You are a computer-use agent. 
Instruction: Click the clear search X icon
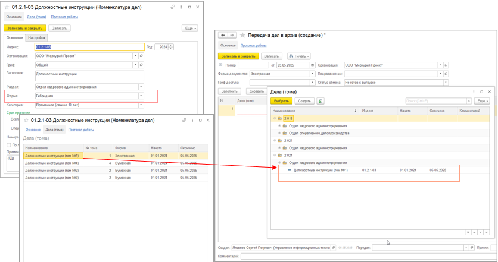point(469,101)
